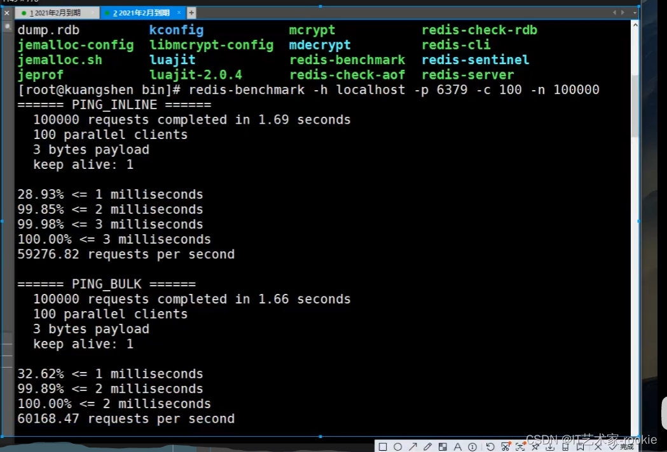Click 'luajit-2.0.4' in the listing
The image size is (667, 452).
196,75
